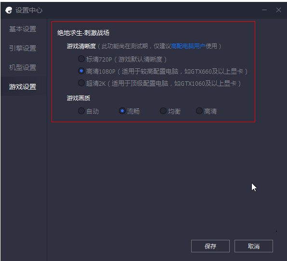The image size is (287, 261).
Task: Pick the 均衡 quality radio button
Action: coord(163,111)
